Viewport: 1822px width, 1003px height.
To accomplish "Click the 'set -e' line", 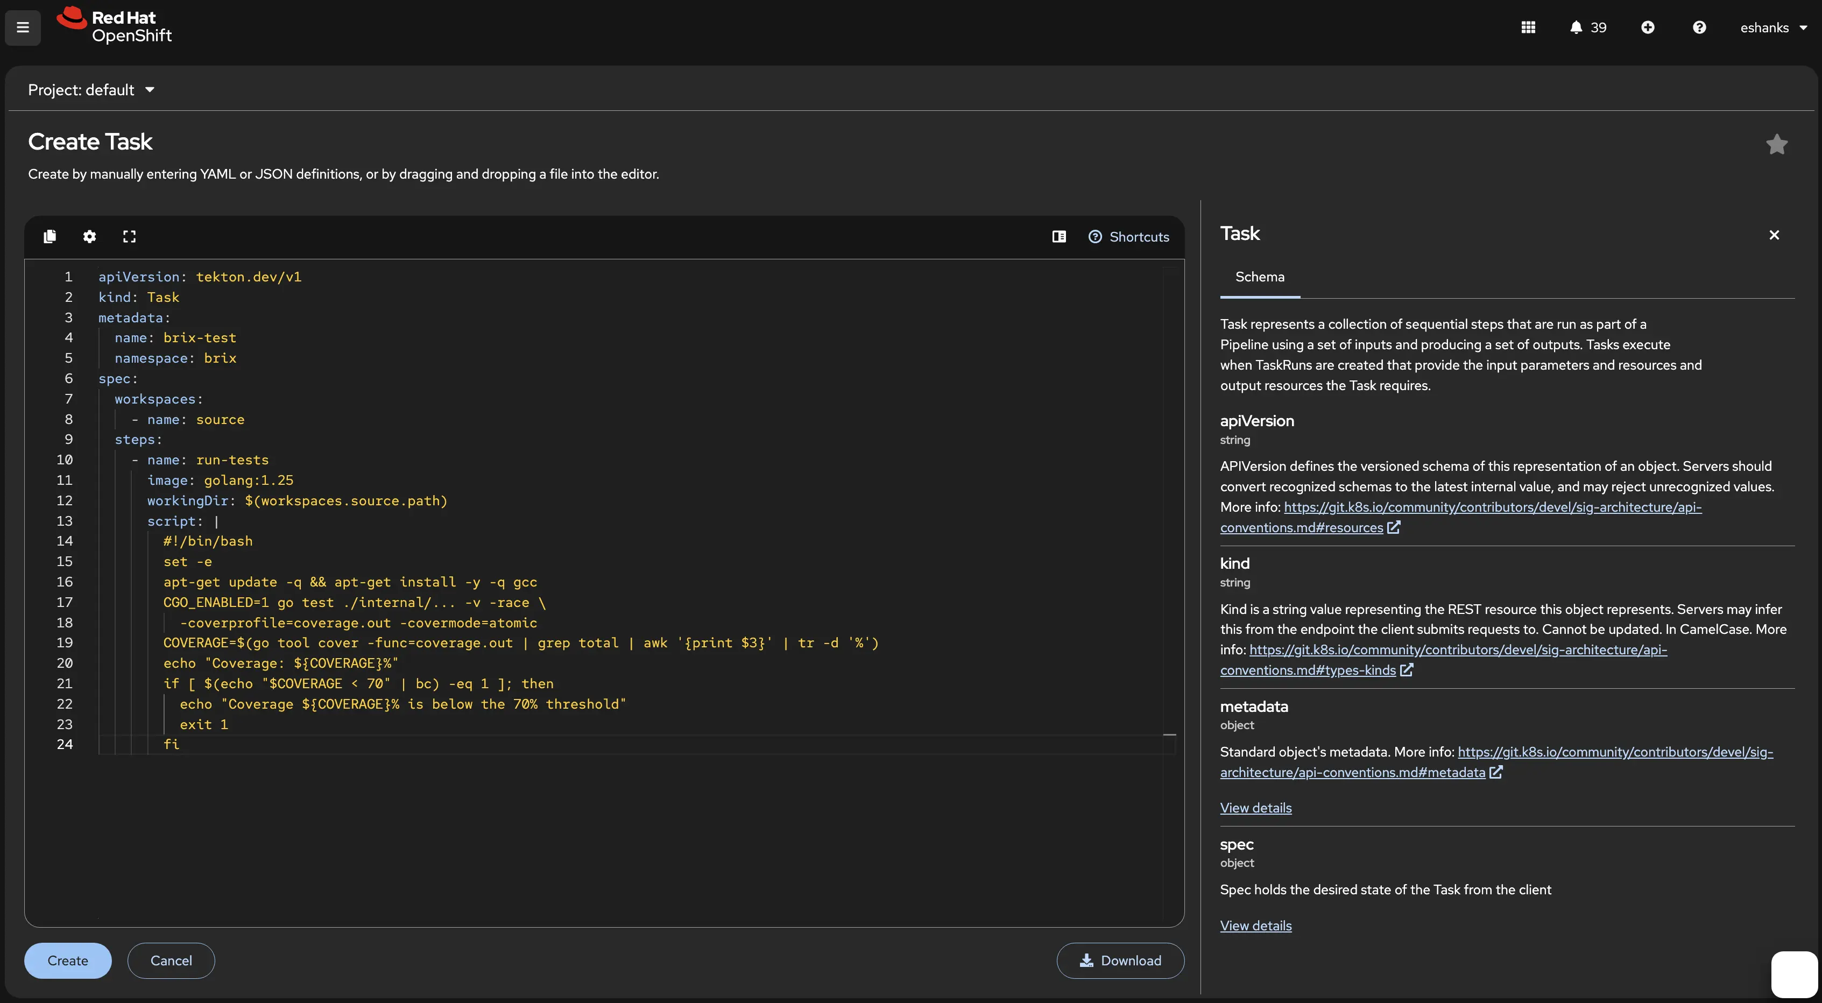I will click(187, 562).
